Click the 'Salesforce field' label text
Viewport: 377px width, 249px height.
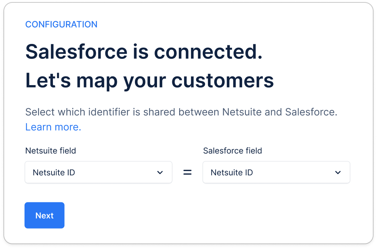pyautogui.click(x=232, y=151)
